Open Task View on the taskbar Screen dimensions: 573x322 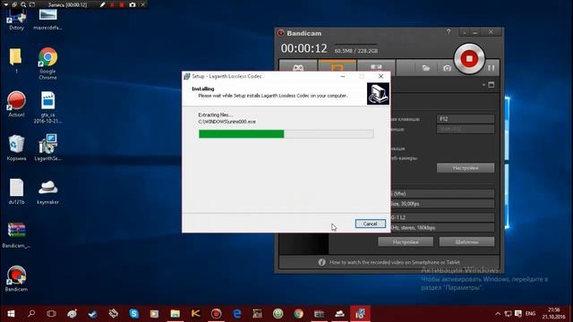point(52,314)
